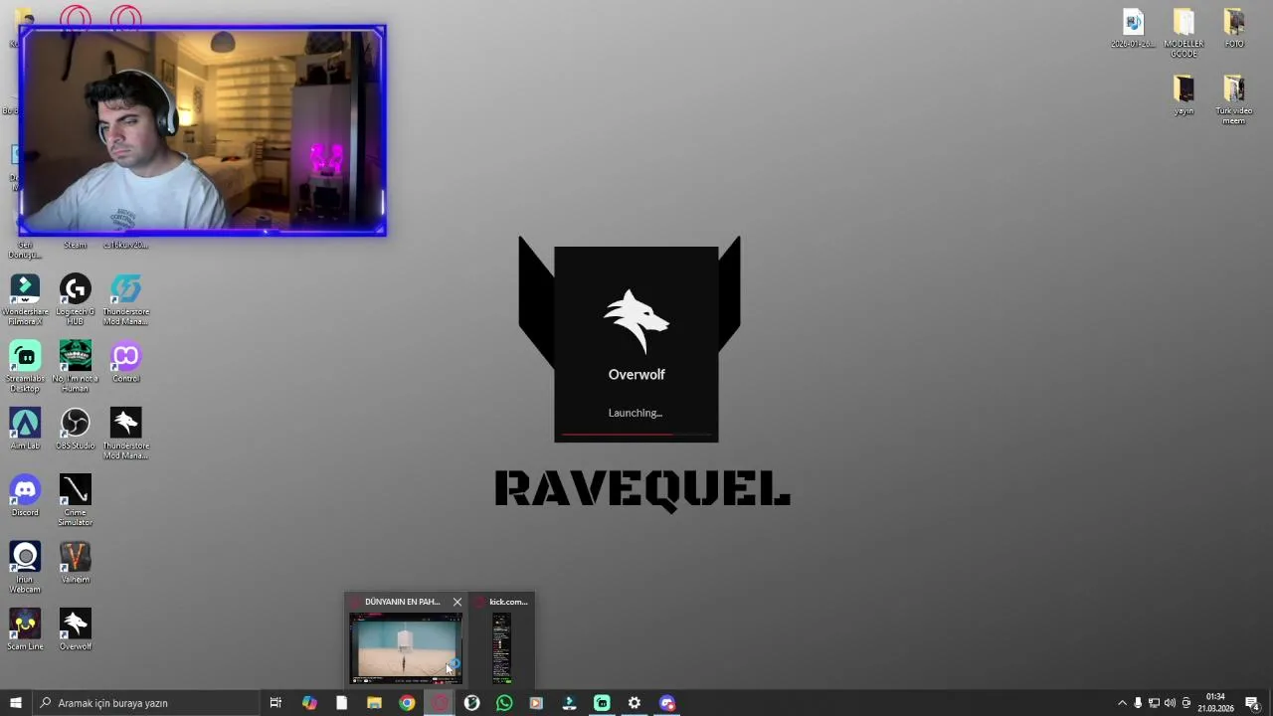The width and height of the screenshot is (1273, 716).
Task: Close the 'DÜNYANIN EN PAH...' preview window
Action: click(457, 602)
